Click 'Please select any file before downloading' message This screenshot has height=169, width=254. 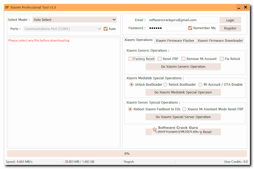pyautogui.click(x=39, y=40)
